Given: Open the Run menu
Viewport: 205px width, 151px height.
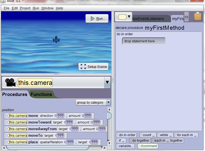Looking at the screenshot, I should [36, 8].
